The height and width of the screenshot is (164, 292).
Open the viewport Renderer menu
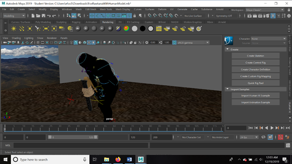tap(52, 38)
